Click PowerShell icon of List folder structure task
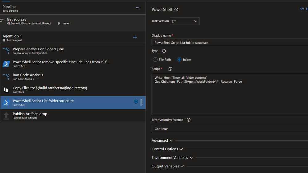 pos(6,103)
